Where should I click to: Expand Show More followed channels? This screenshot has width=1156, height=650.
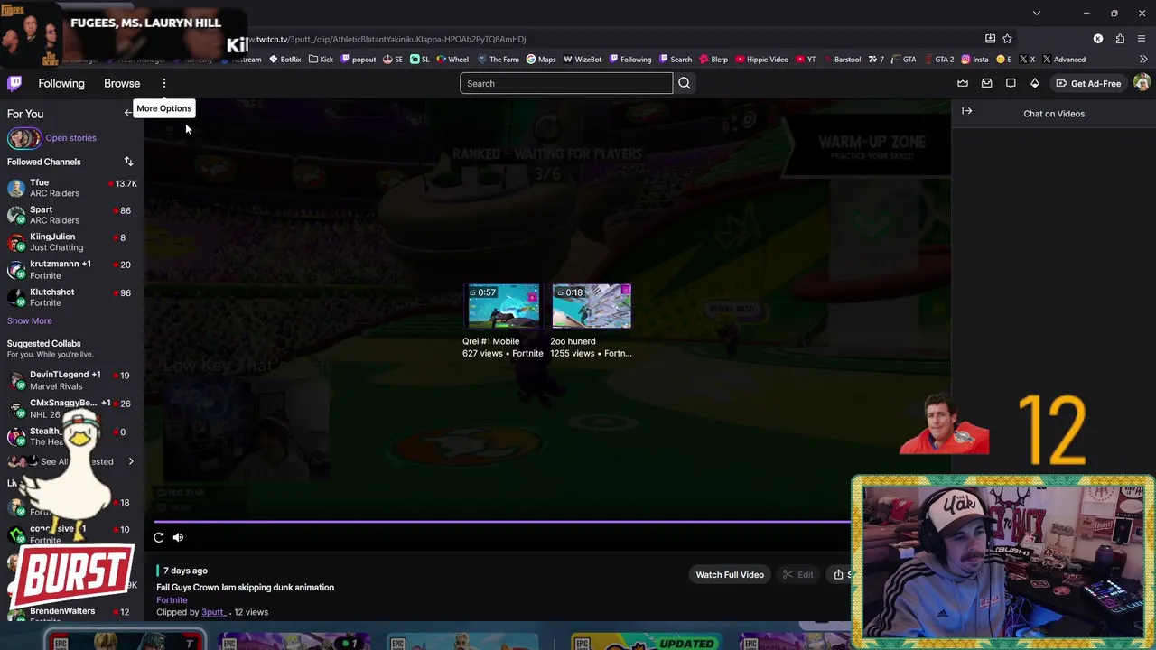(30, 320)
